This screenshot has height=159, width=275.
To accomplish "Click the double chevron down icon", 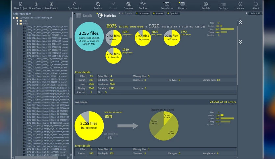I will (x=240, y=42).
